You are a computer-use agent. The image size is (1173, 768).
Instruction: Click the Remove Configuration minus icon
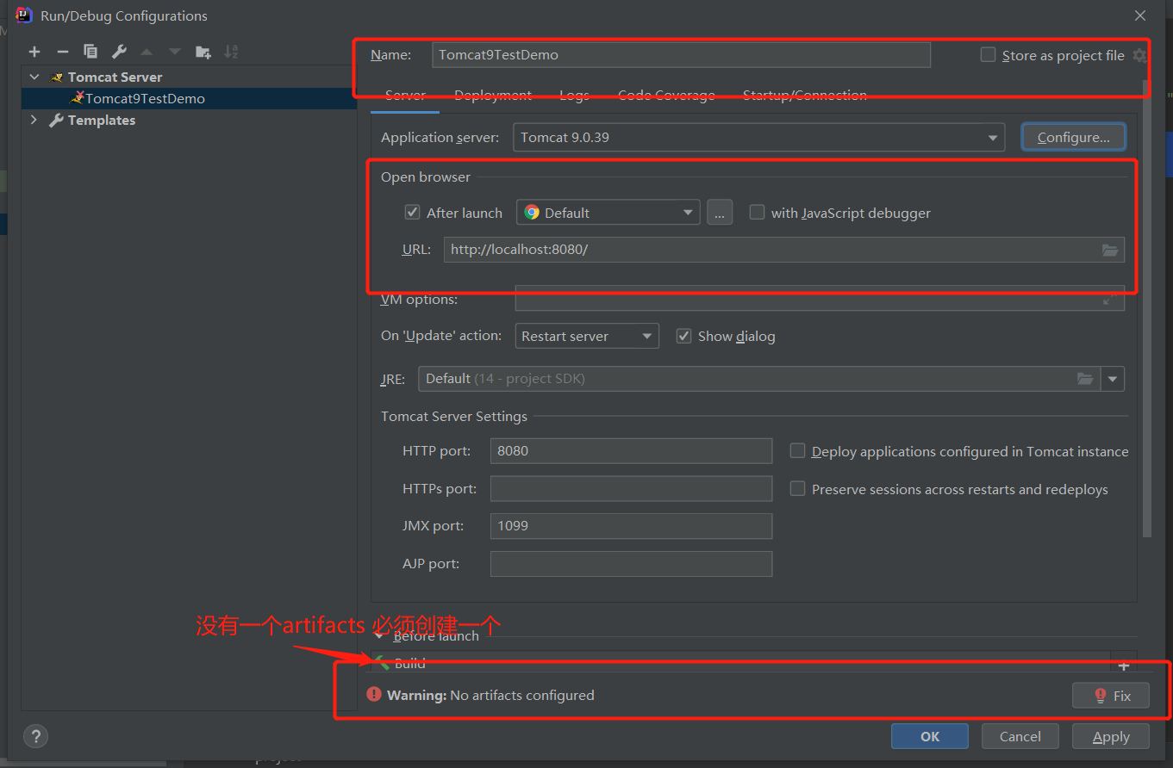click(x=63, y=53)
